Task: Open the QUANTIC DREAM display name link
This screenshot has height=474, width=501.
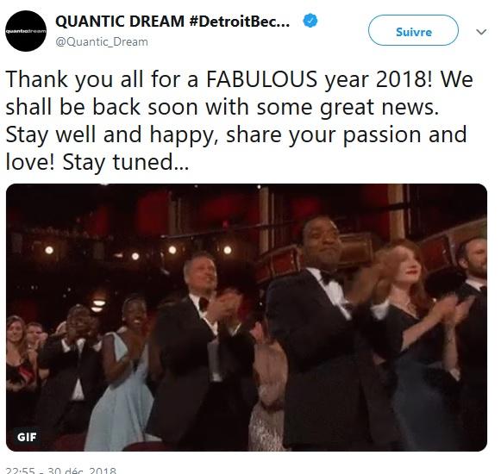Action: [120, 22]
